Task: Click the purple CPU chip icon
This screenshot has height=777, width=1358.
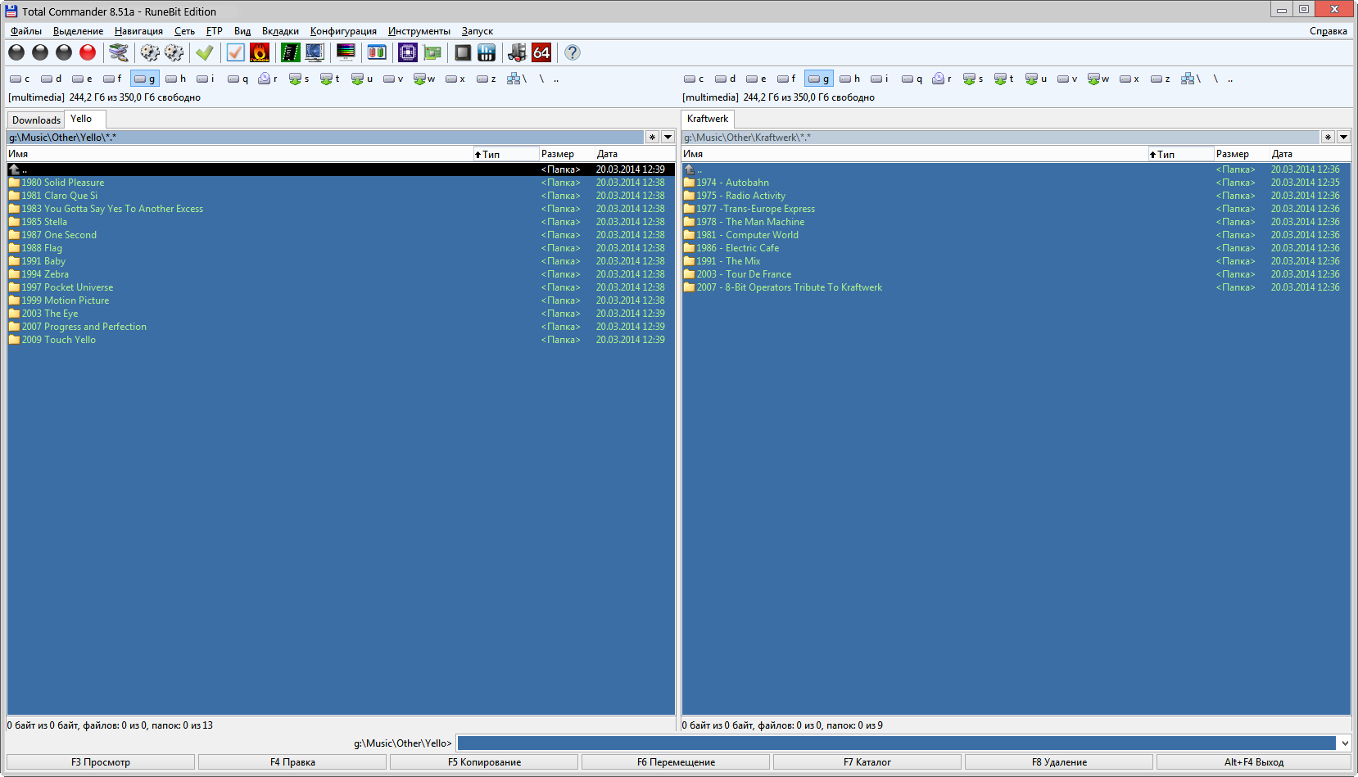Action: 407,52
